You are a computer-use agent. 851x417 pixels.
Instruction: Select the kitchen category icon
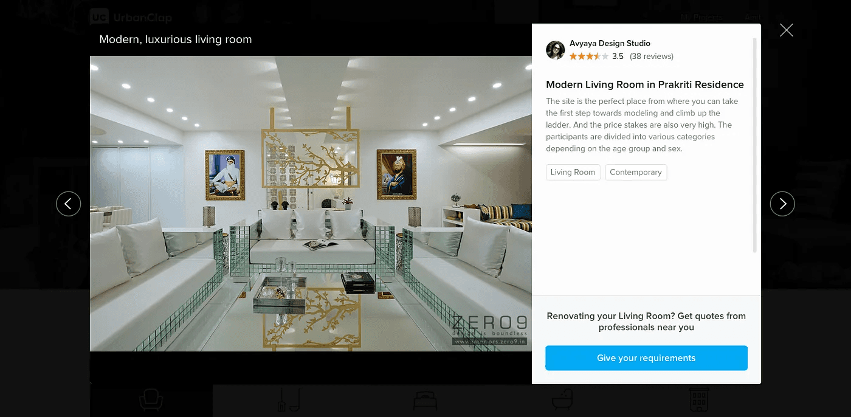tap(289, 399)
